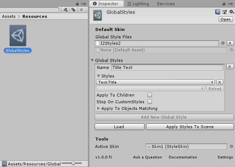Enable the Apply To Children checkbox
This screenshot has width=235, height=167.
click(150, 95)
